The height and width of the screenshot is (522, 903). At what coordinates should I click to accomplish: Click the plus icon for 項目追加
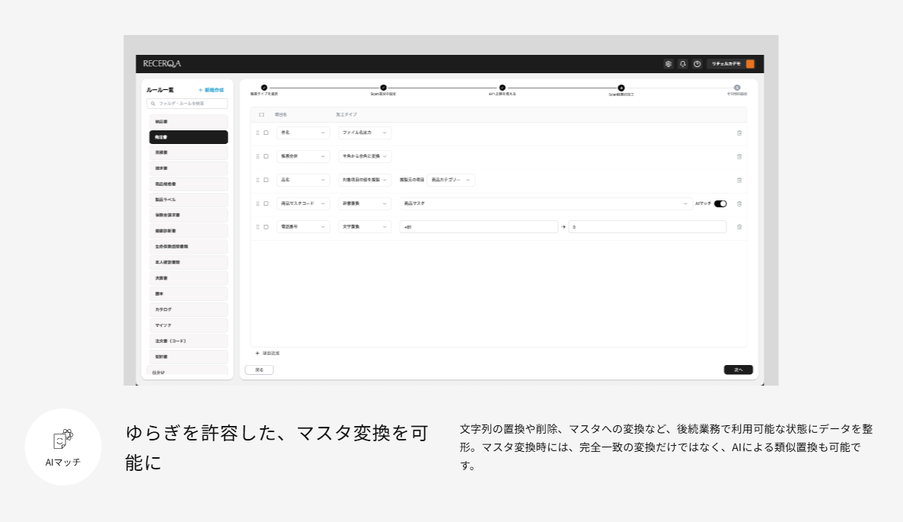coord(257,353)
